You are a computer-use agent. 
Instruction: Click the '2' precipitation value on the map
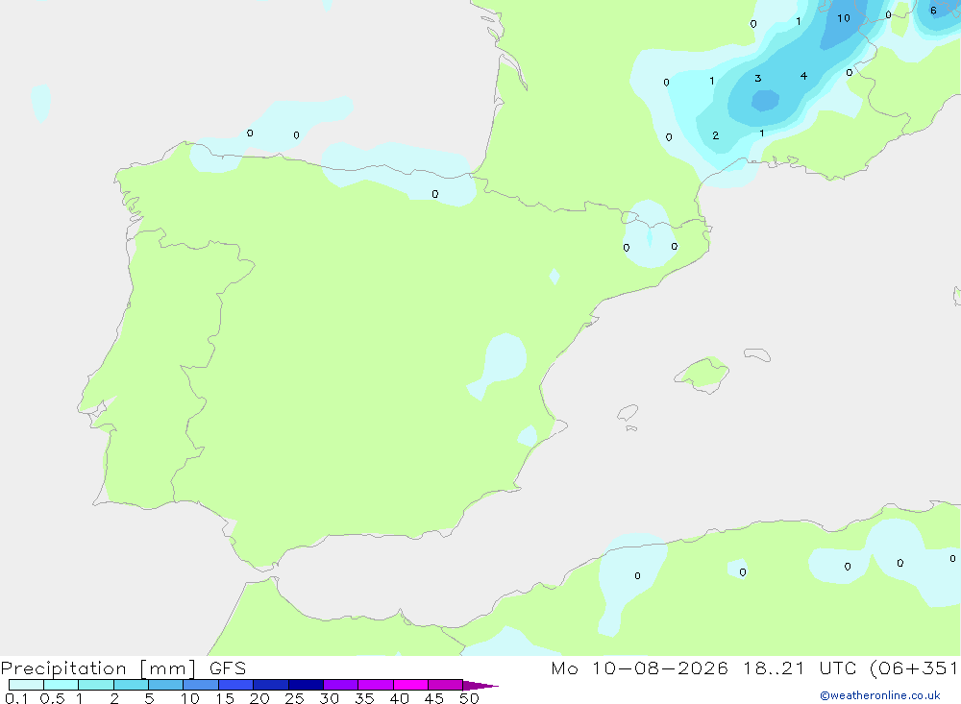pyautogui.click(x=715, y=135)
